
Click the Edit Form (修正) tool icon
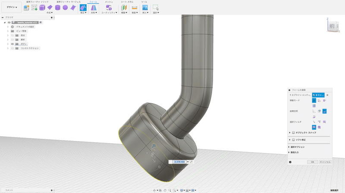[x=83, y=8]
